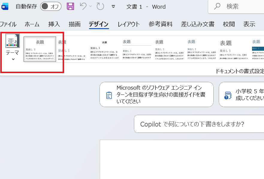Click the Word app logo icon
This screenshot has width=264, height=179.
(x=5, y=6)
